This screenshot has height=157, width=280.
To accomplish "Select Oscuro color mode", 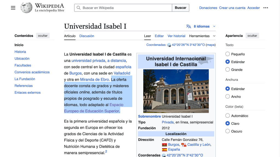I will [x=227, y=131].
